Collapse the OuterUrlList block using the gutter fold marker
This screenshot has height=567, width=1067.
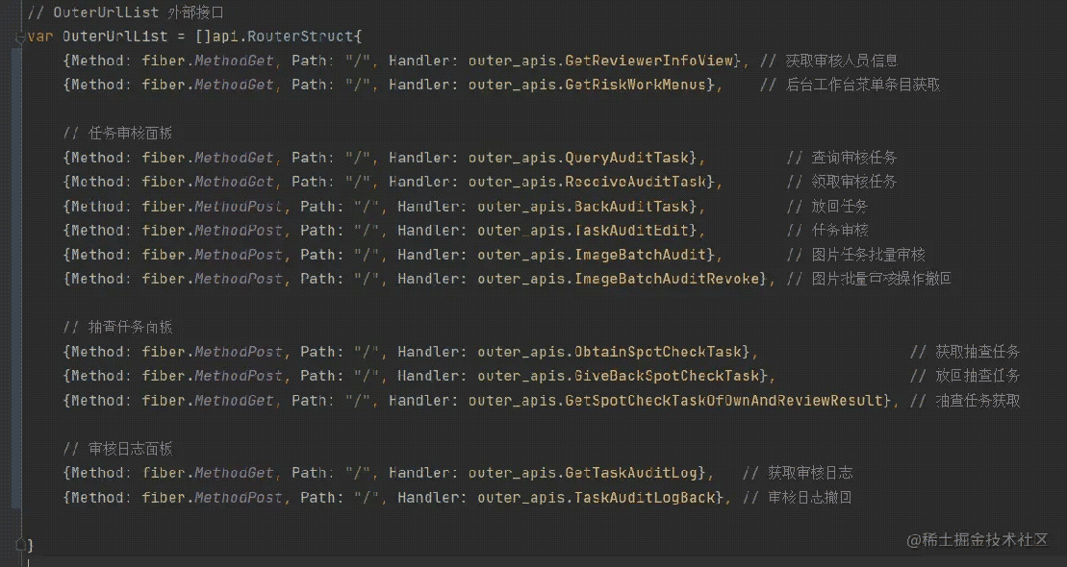pos(20,37)
